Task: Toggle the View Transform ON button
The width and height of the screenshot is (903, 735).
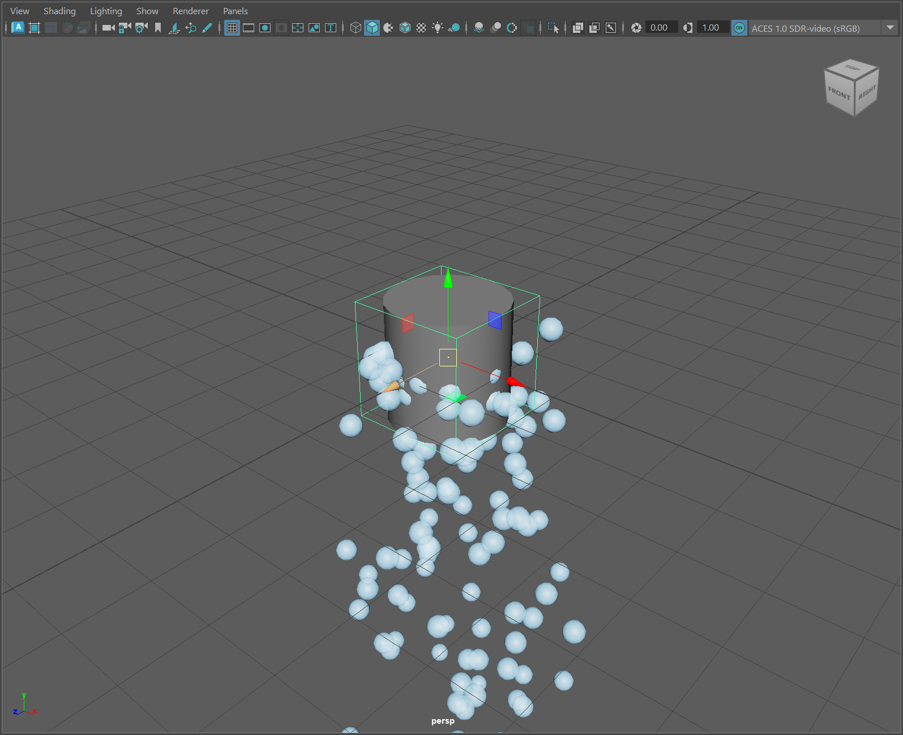Action: 739,28
